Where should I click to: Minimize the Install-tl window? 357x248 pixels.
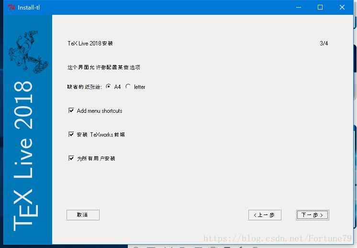299,7
